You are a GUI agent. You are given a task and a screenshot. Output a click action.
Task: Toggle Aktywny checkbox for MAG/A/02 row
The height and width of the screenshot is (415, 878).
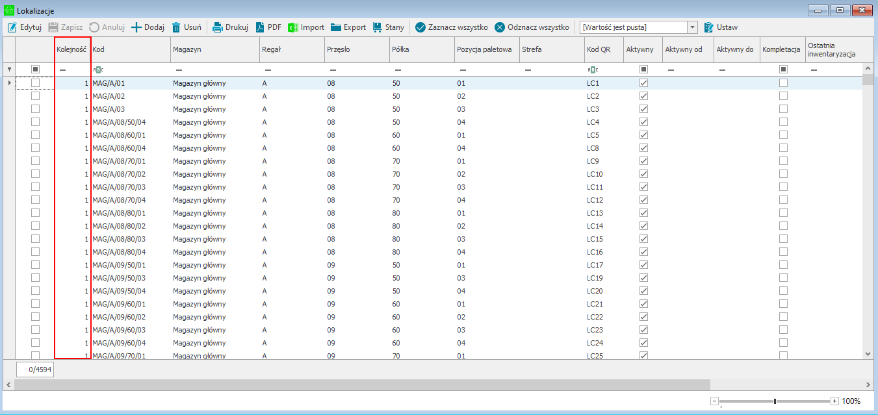point(643,96)
